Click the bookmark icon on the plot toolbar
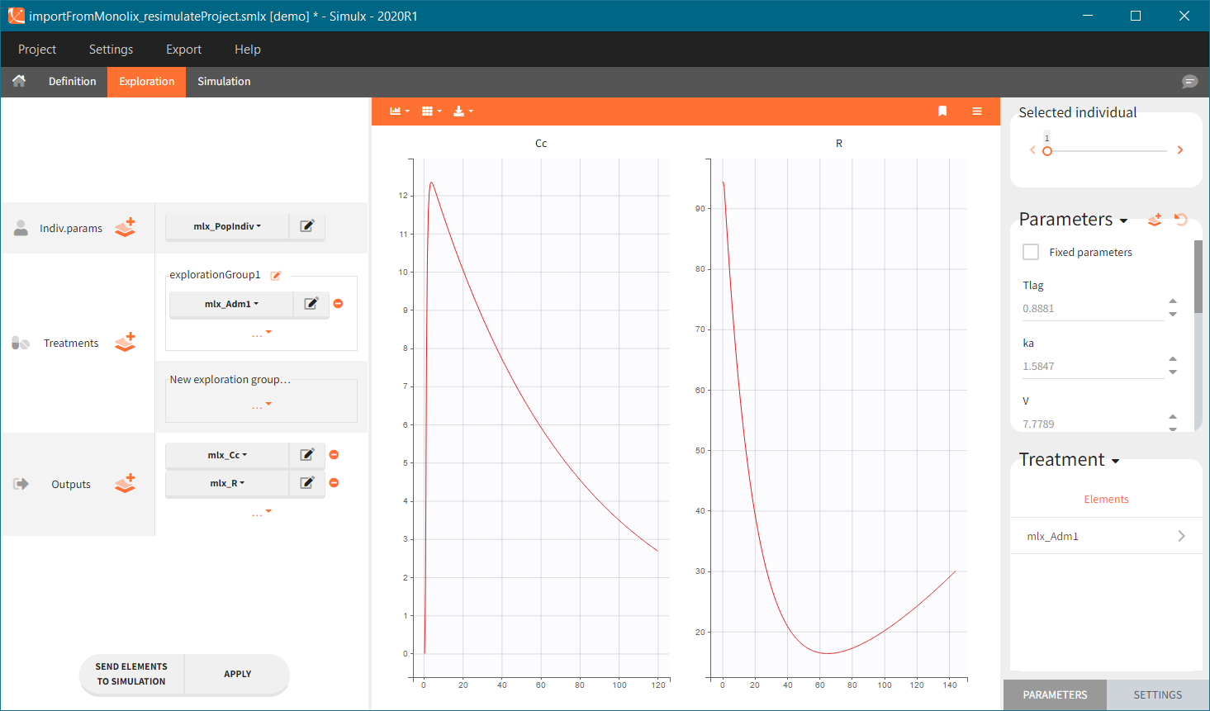 pyautogui.click(x=942, y=111)
